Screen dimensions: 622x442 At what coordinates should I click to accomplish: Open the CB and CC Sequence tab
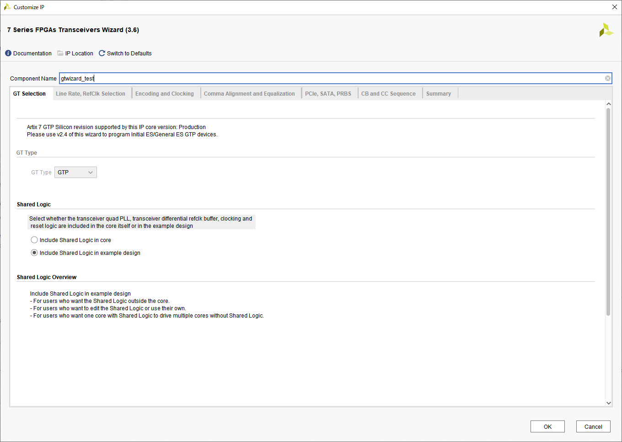[x=388, y=94]
